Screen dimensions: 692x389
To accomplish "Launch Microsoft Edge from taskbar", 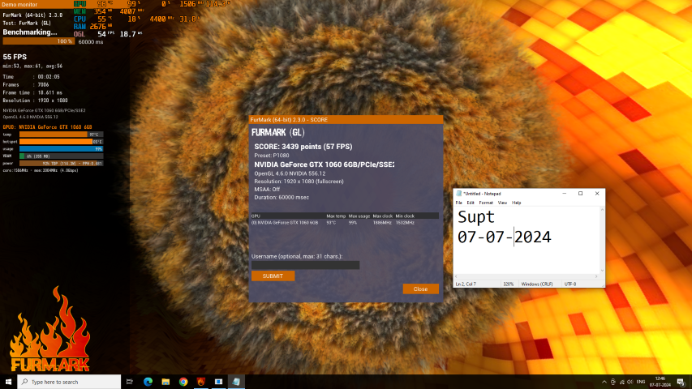I will click(148, 382).
